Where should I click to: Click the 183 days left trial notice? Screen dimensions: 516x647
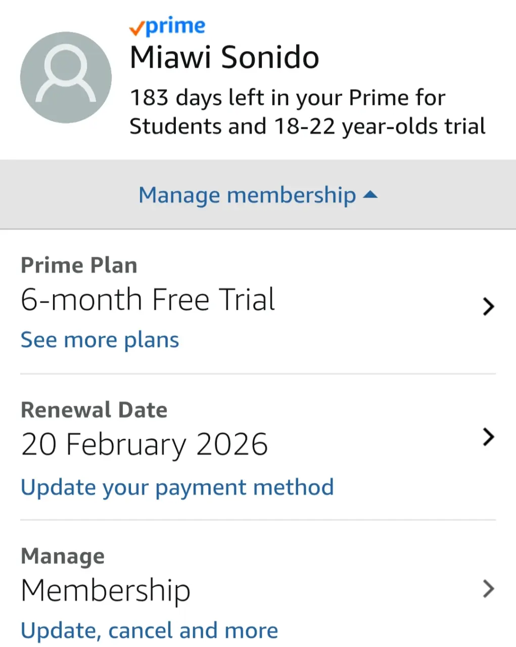(307, 112)
